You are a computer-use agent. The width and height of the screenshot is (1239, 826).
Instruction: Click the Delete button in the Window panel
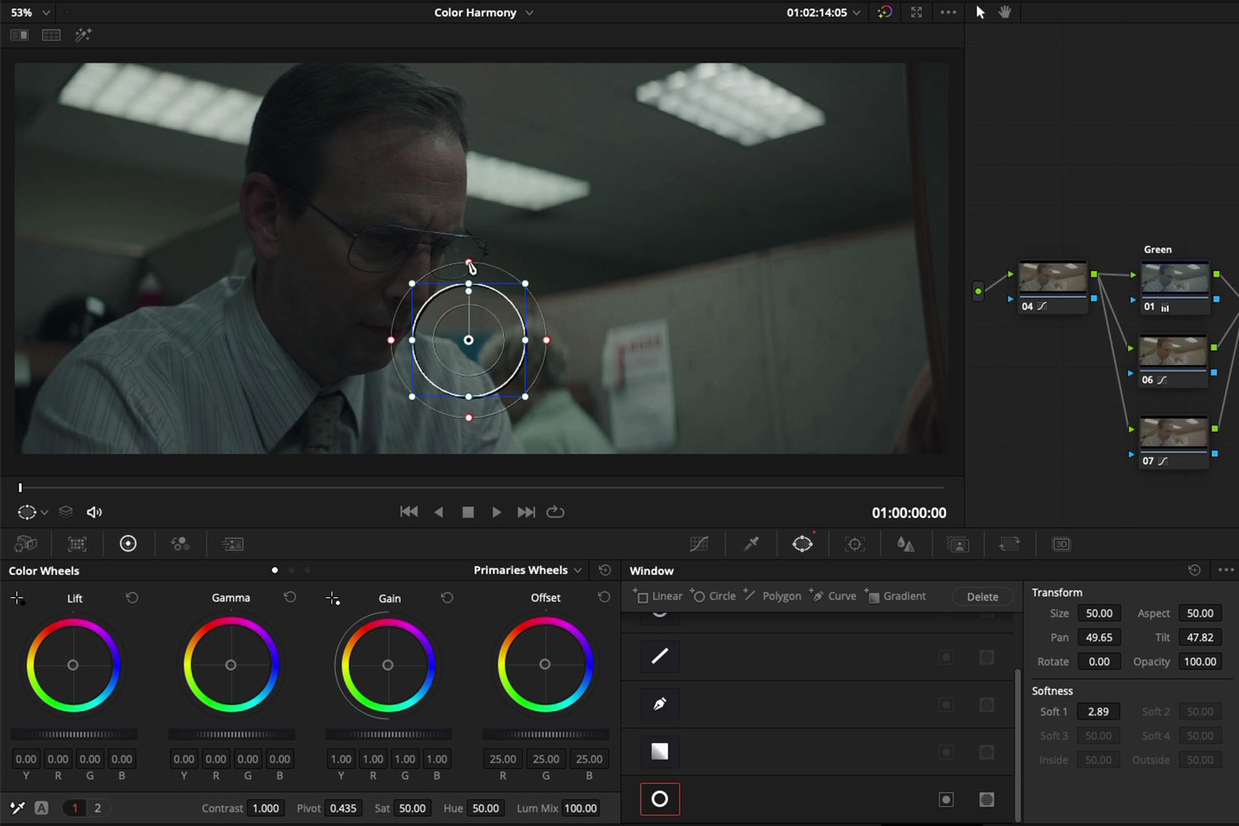click(x=982, y=596)
